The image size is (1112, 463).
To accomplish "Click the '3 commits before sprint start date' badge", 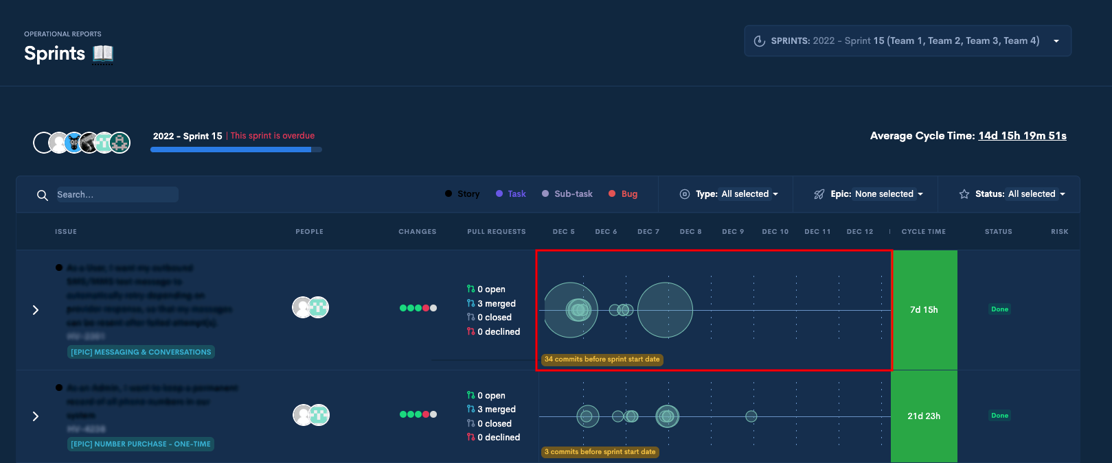I will [600, 452].
